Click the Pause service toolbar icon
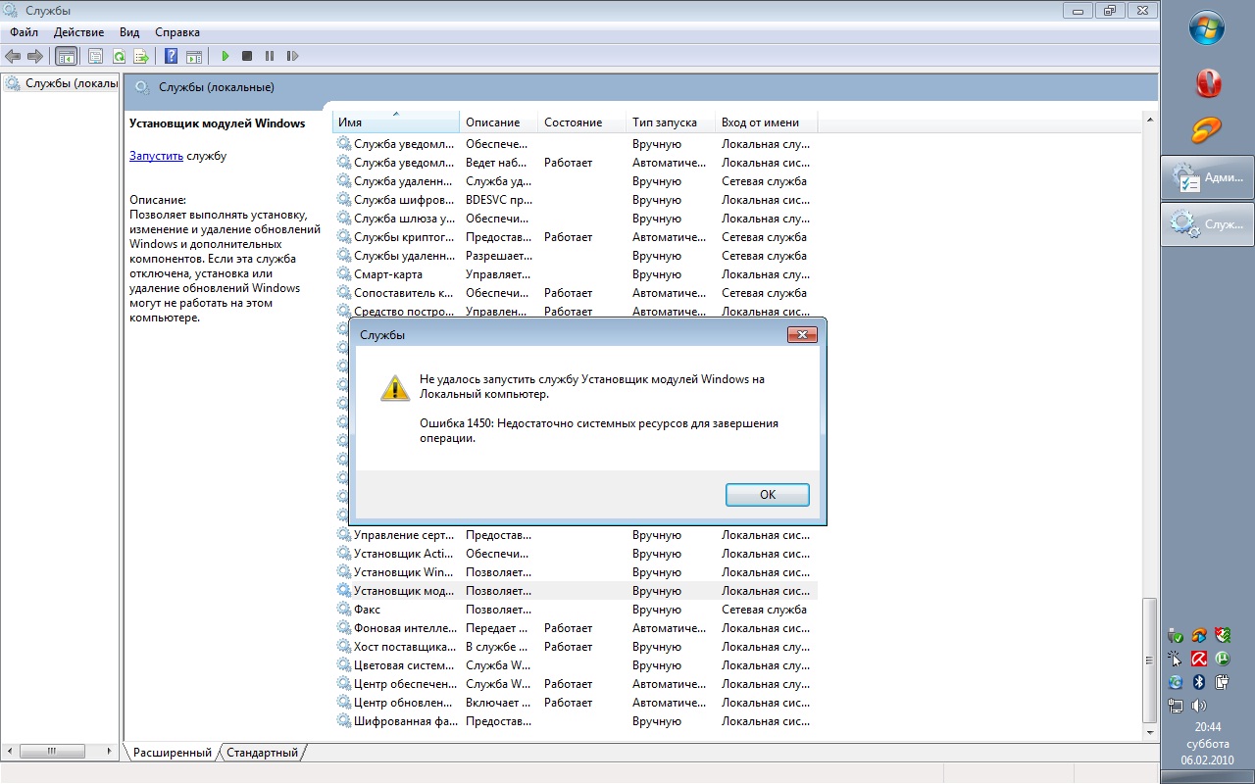Viewport: 1255px width, 784px height. (x=270, y=56)
